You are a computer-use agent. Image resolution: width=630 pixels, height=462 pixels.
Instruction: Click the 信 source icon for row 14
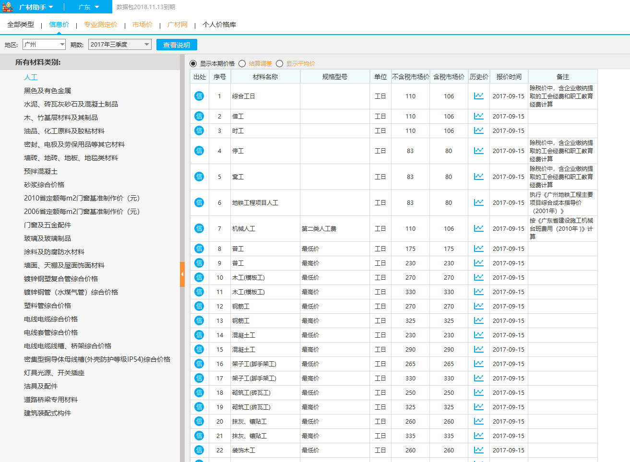(199, 335)
